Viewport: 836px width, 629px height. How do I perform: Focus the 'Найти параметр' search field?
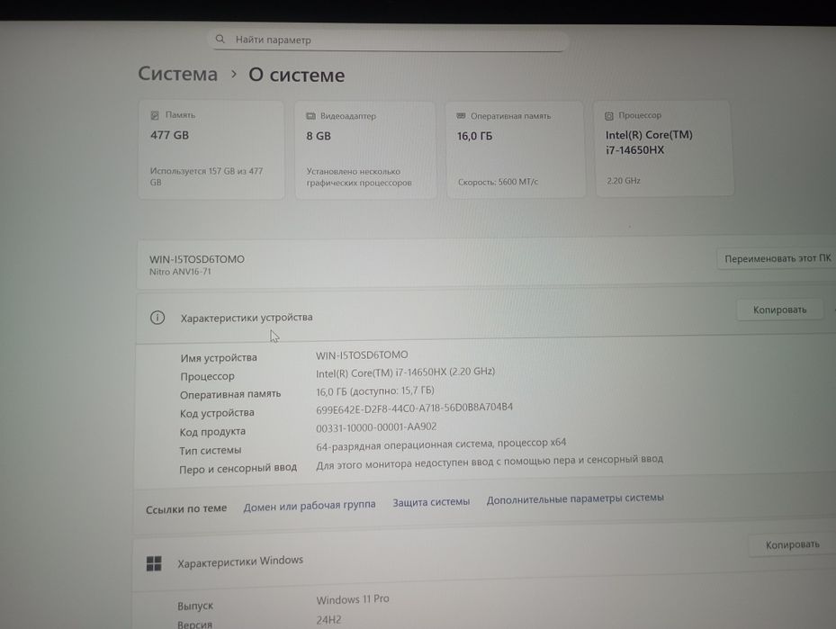point(388,40)
